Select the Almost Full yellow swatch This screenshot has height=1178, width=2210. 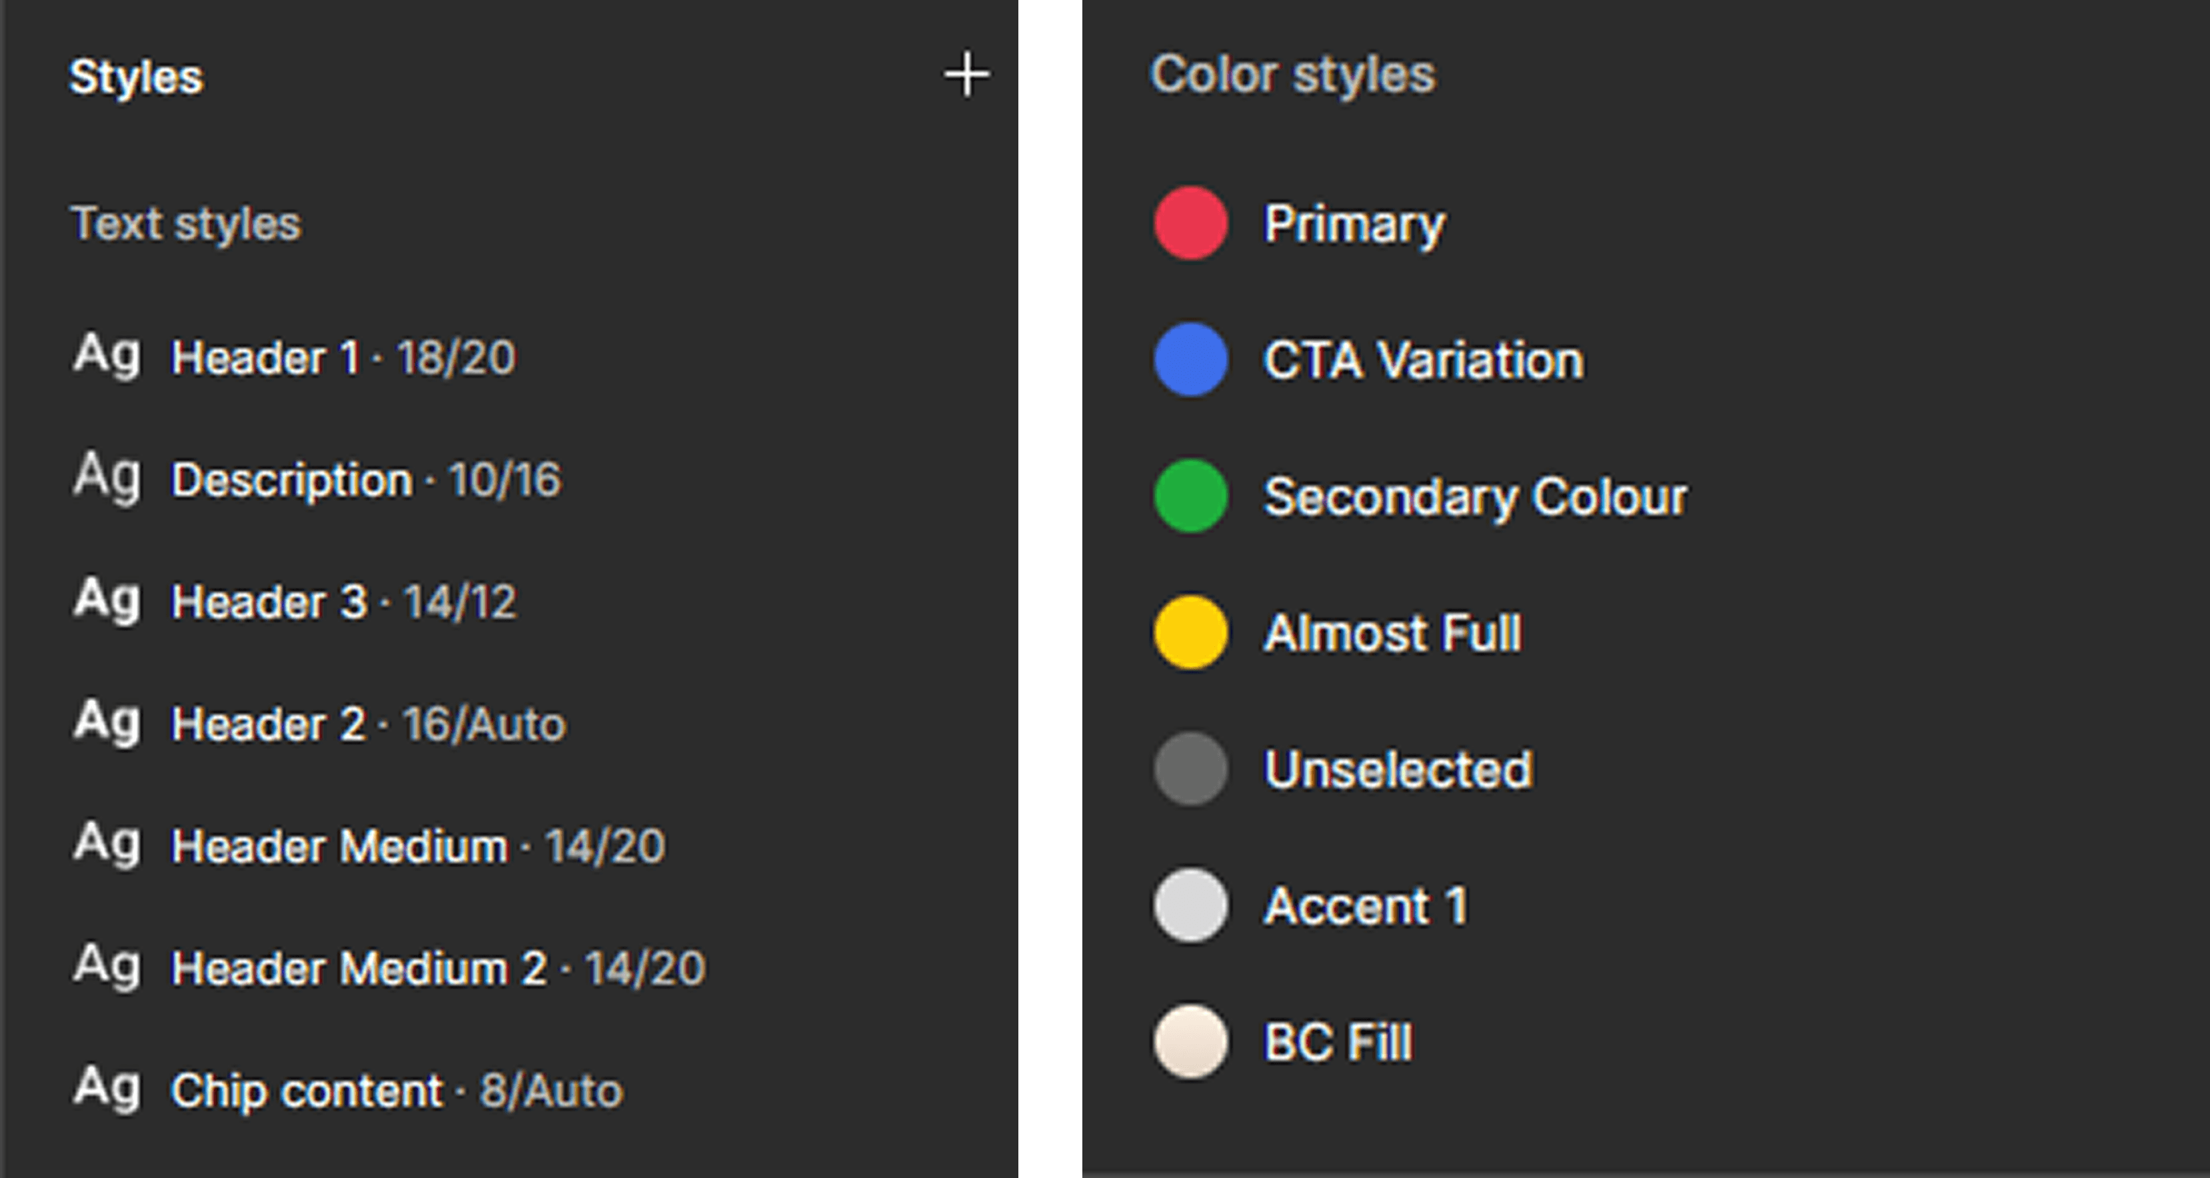pos(1190,632)
